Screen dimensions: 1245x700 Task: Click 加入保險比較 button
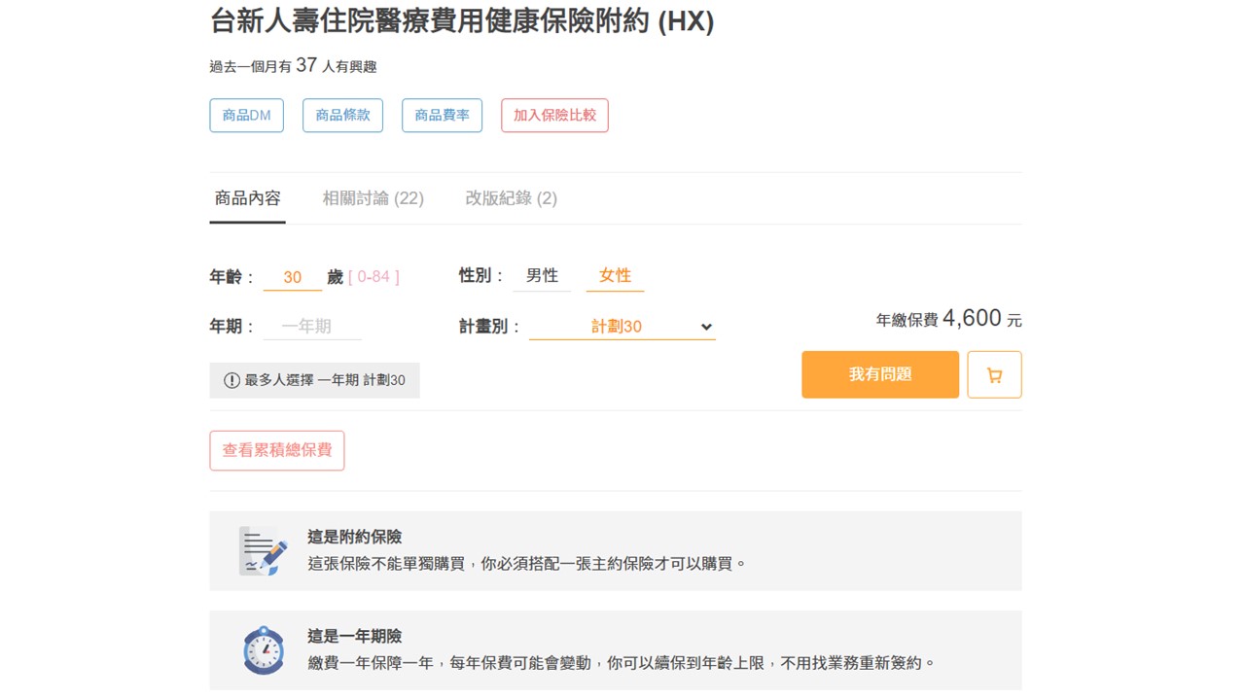[x=554, y=116]
